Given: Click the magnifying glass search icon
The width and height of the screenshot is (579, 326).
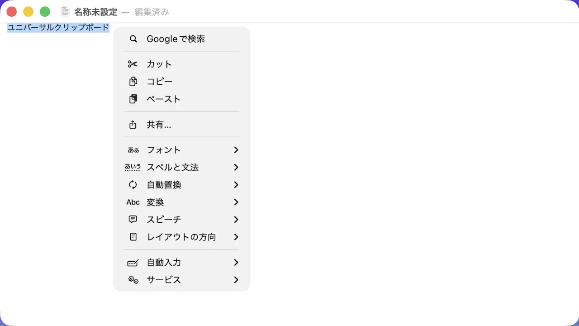Looking at the screenshot, I should click(133, 39).
